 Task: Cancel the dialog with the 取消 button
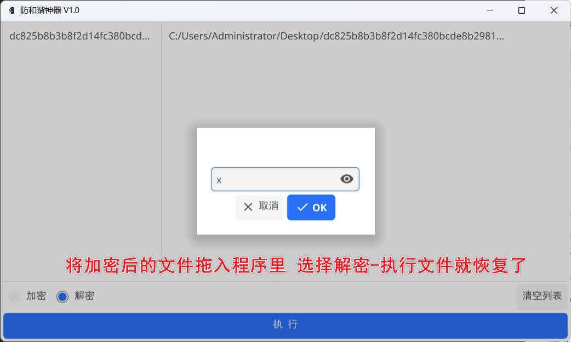259,207
